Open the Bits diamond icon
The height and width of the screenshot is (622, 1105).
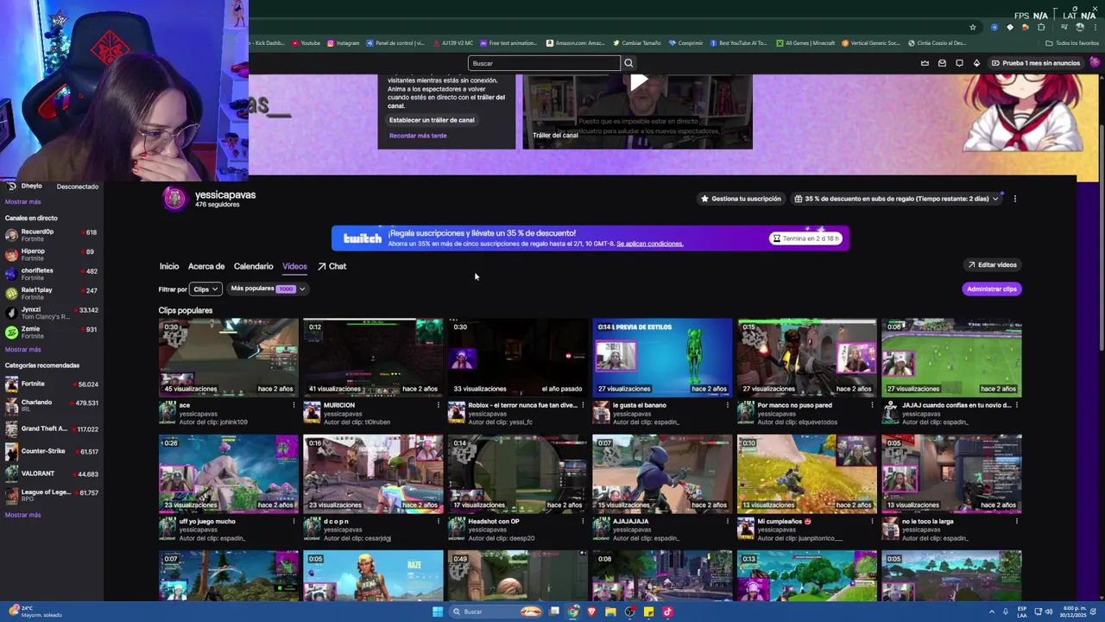pyautogui.click(x=976, y=63)
